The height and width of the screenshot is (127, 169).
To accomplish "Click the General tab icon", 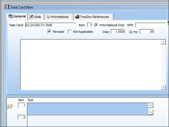I will [11, 16].
